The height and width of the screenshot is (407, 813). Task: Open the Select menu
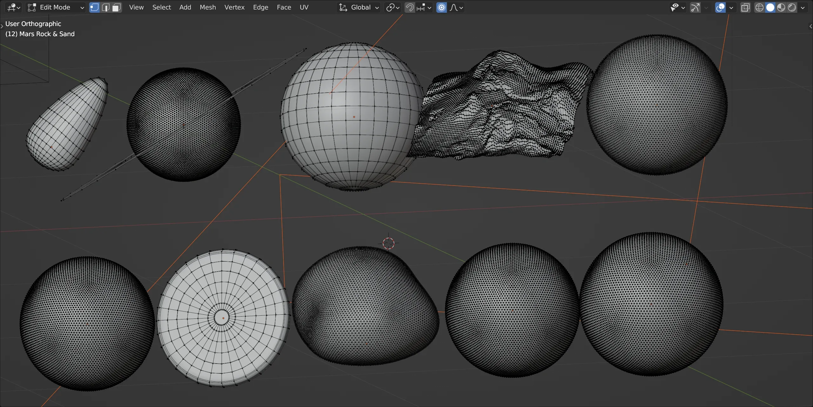pyautogui.click(x=161, y=7)
